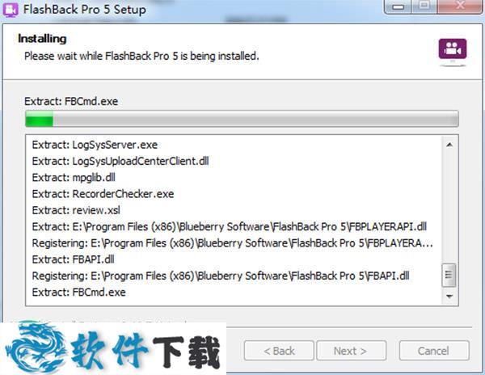Click the log scrollbar thumb grip

(x=449, y=275)
